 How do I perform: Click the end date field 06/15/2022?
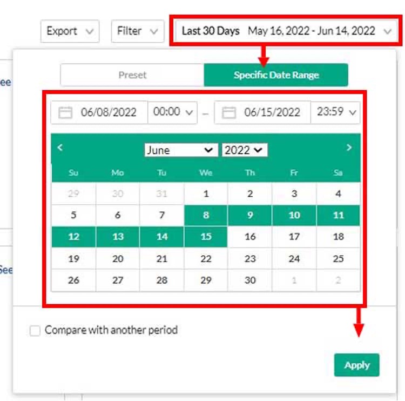click(x=272, y=112)
